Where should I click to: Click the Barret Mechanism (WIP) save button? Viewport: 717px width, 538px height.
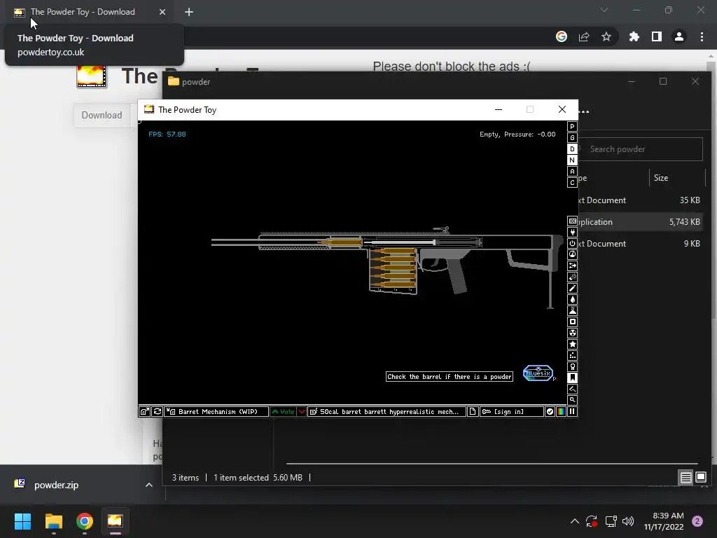coord(216,411)
